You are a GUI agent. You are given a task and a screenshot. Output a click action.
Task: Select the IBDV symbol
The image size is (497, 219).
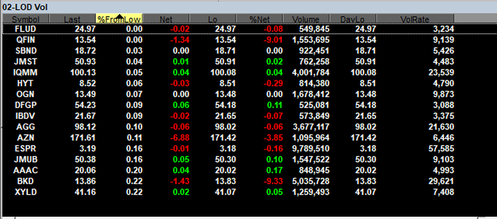[x=26, y=116]
